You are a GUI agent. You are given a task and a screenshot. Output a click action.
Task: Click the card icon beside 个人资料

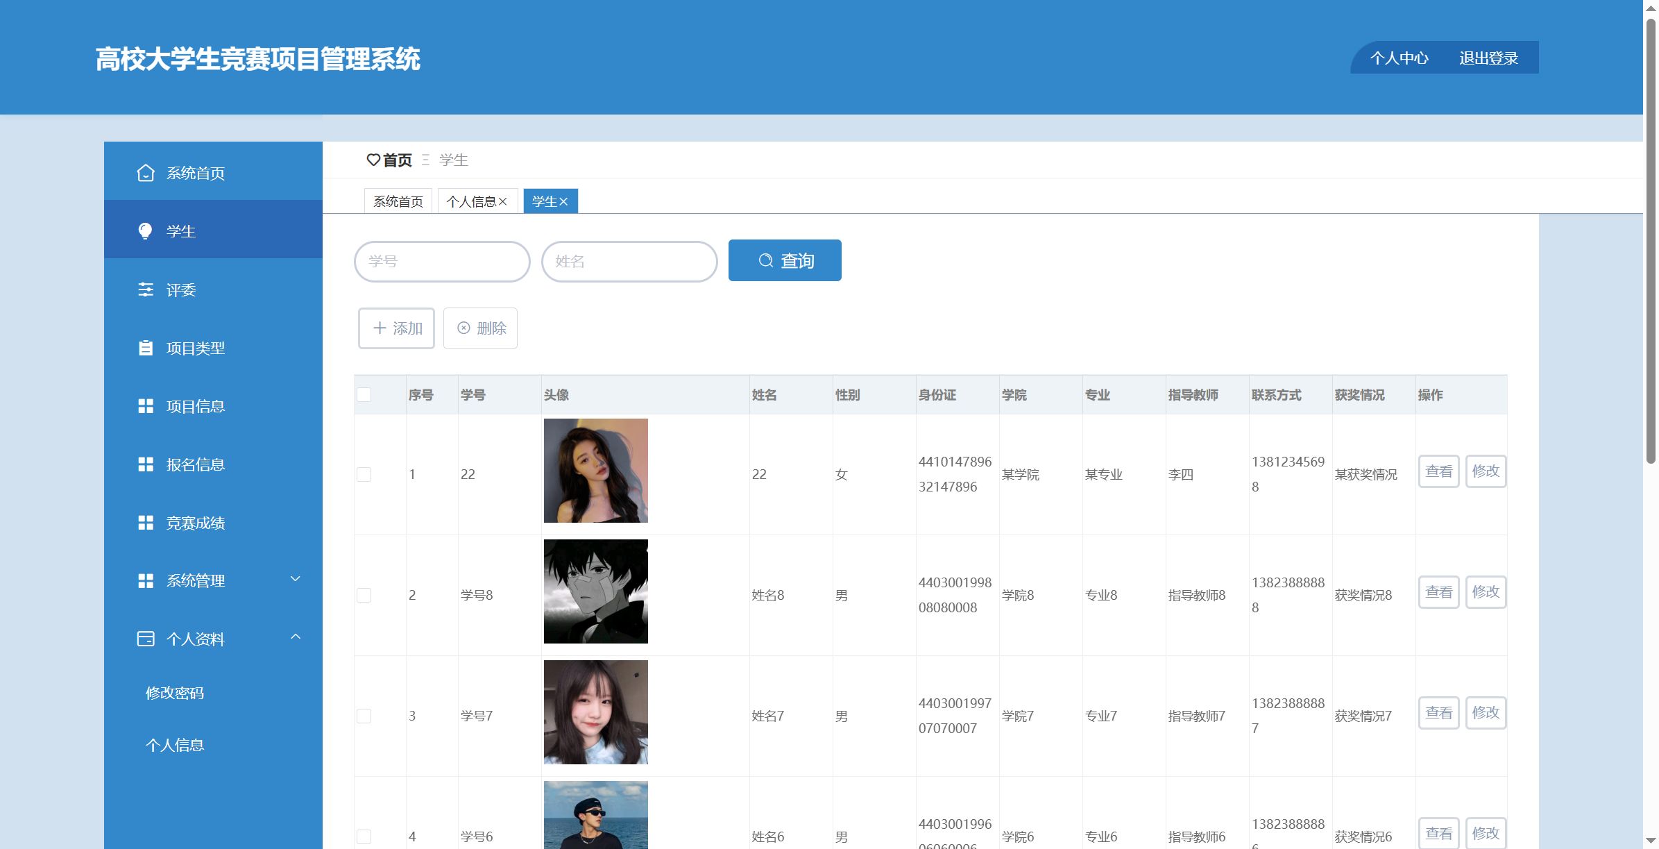point(145,639)
